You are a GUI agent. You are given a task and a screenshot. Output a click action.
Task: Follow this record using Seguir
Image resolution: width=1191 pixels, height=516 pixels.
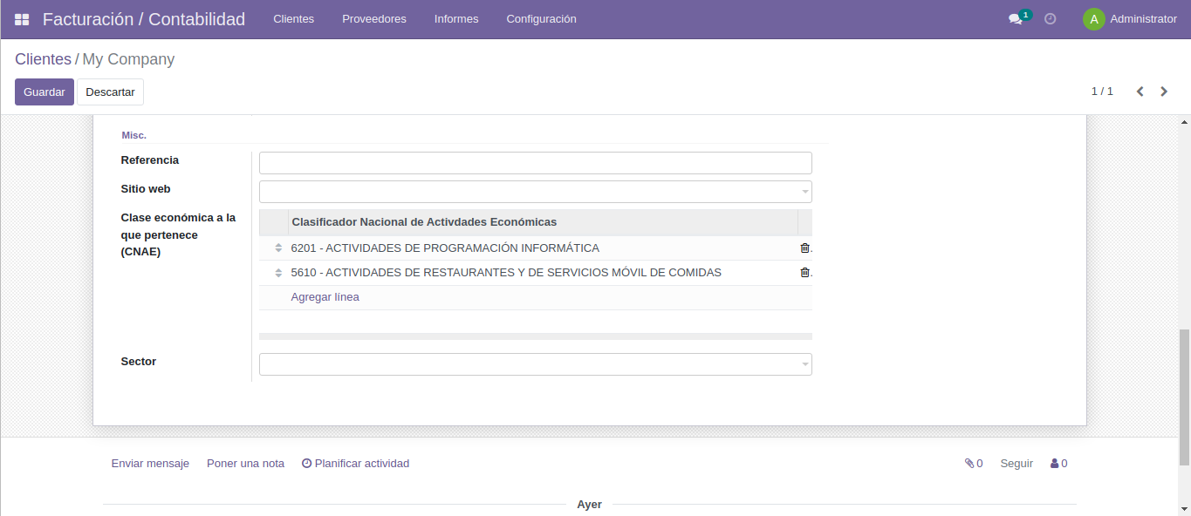pos(1015,463)
